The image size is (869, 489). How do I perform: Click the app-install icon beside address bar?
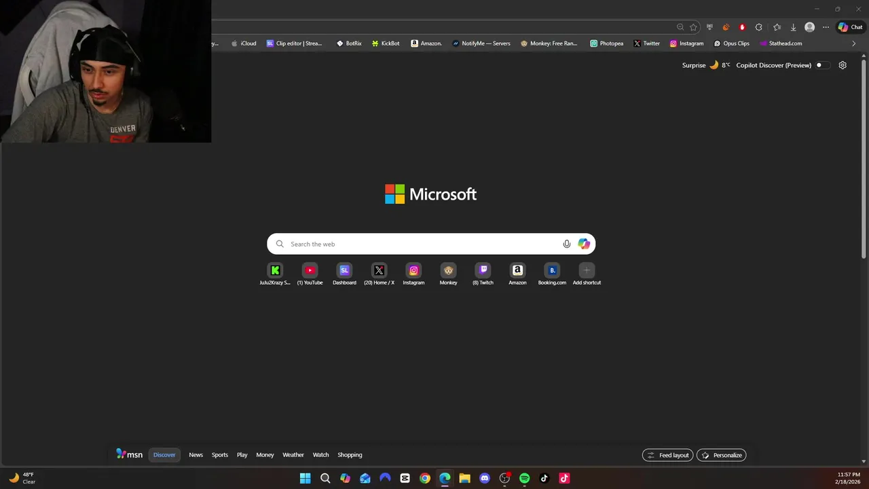tap(709, 27)
